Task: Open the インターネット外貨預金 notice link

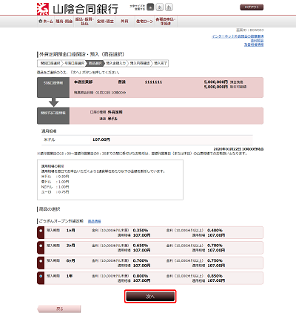Action: pos(238,36)
